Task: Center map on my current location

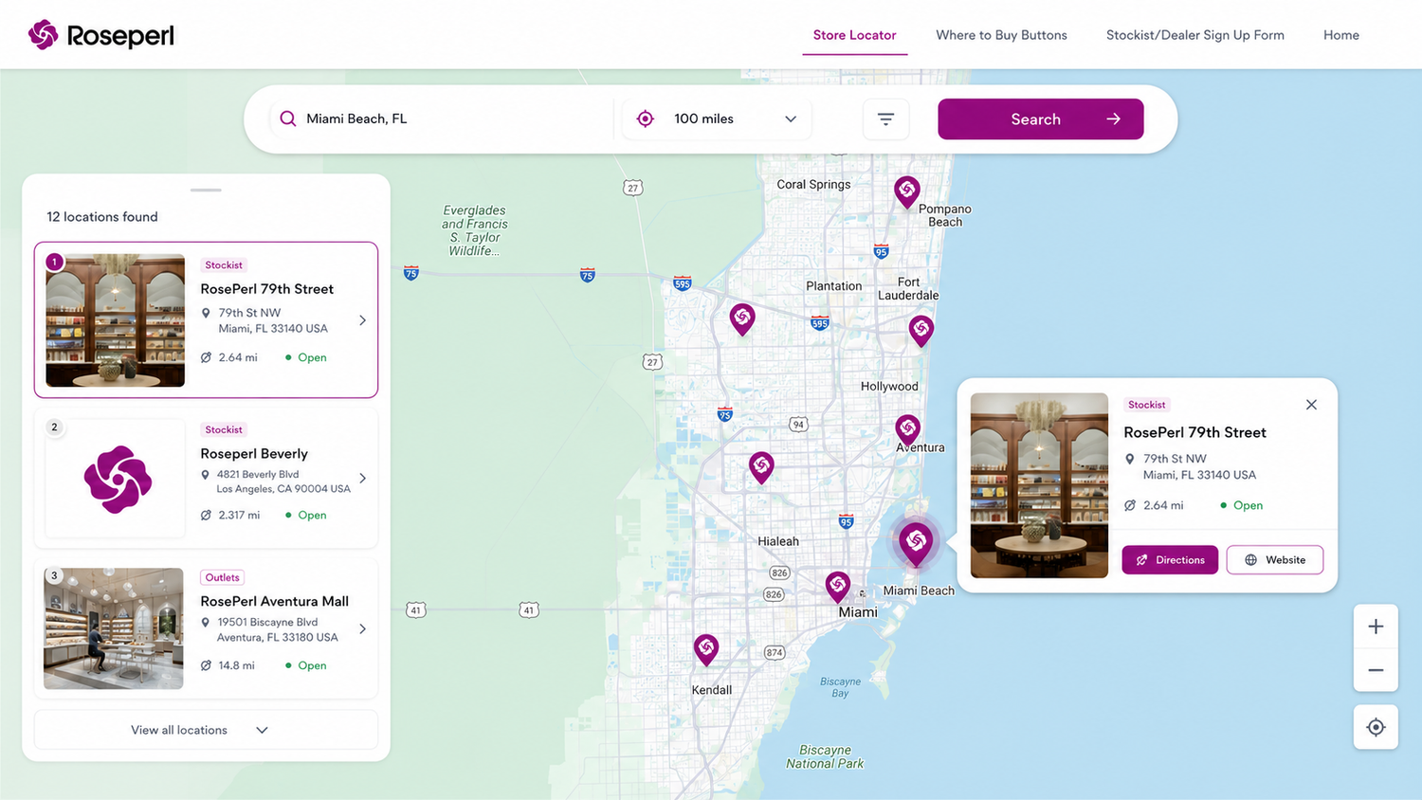Action: 1376,727
